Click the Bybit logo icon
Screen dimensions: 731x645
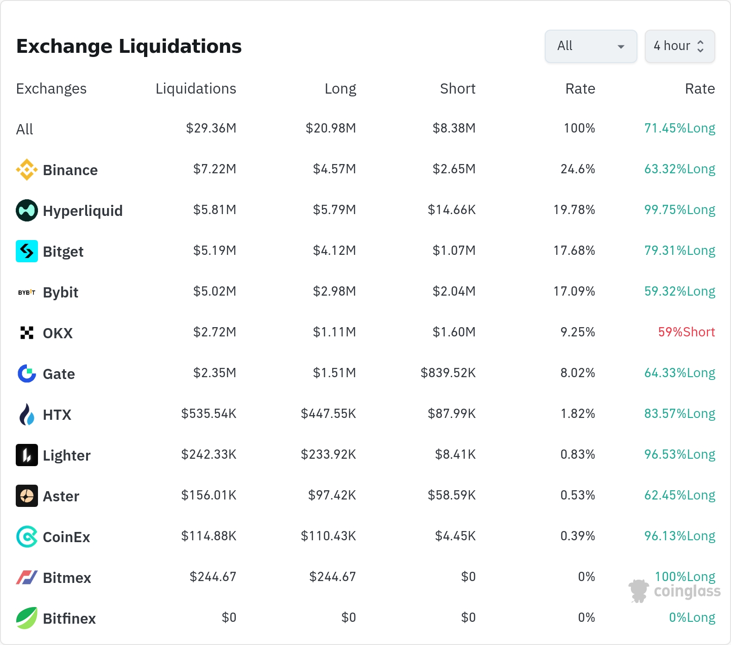(27, 292)
